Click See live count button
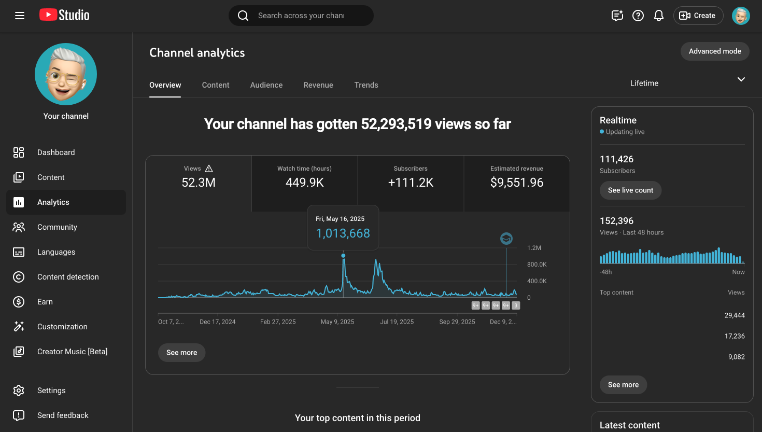Screen dimensions: 762x432 pos(630,190)
